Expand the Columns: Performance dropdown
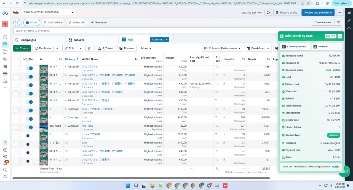Screen dimensions: 353x190 (223, 48)
